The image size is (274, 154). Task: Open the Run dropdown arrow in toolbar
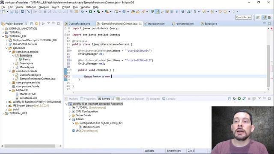94,12
